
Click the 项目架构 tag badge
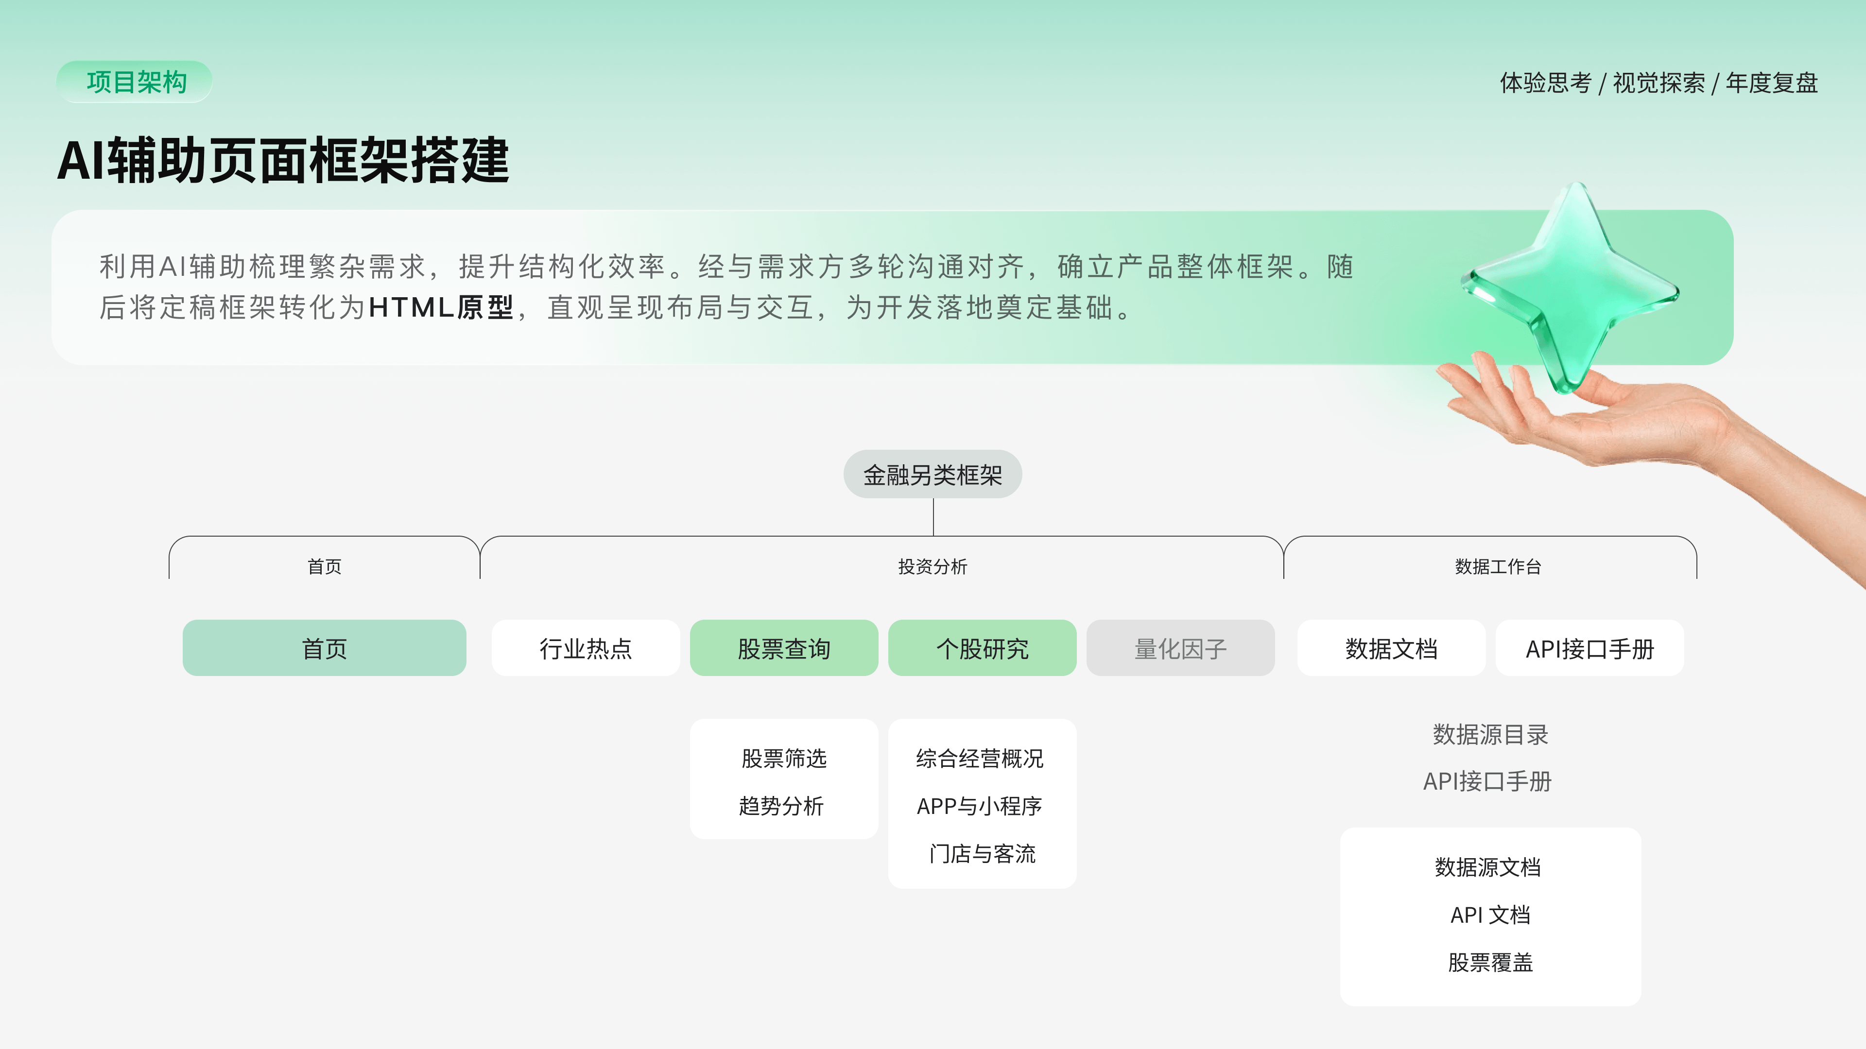click(x=134, y=82)
